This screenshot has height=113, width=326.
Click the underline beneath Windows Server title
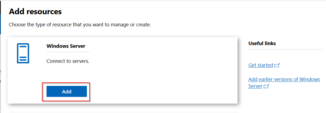pyautogui.click(x=68, y=52)
